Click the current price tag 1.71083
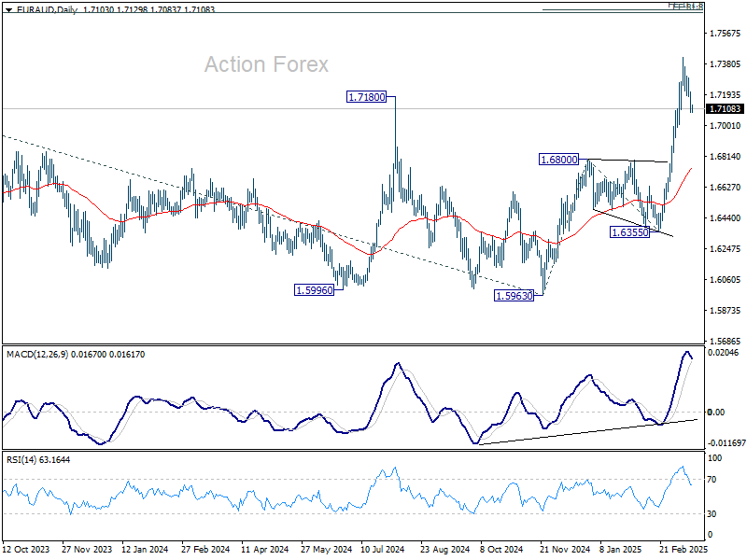The image size is (747, 560). [725, 109]
